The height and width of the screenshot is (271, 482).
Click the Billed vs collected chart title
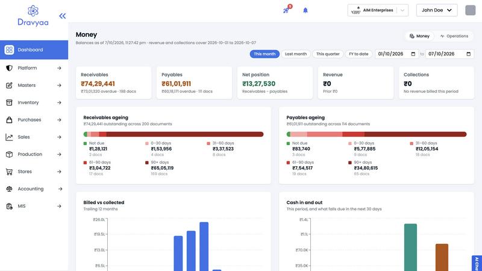tap(104, 202)
